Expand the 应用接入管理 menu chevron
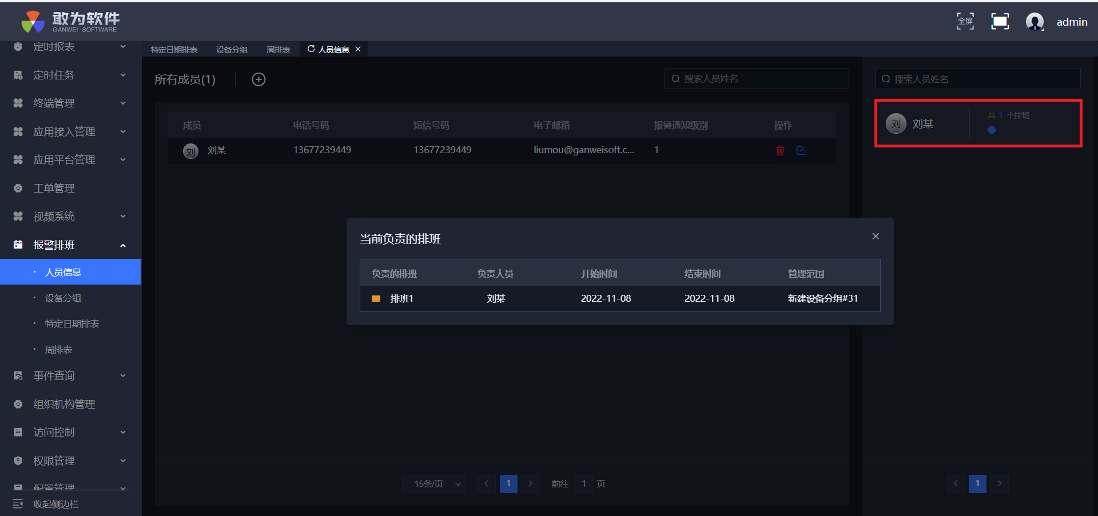Screen dimensions: 1098x516 tap(123, 131)
